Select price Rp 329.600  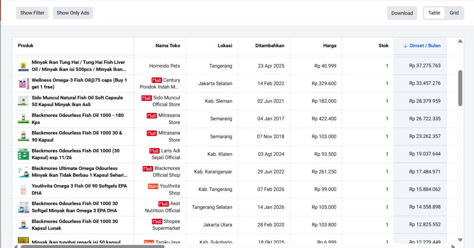tap(324, 83)
